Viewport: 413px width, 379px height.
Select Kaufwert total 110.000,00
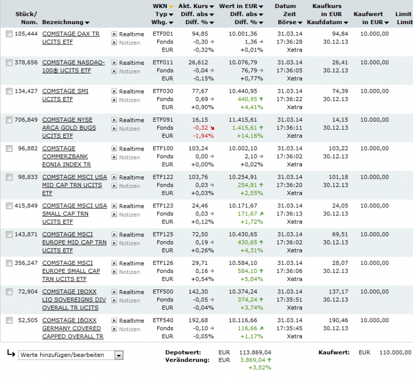pyautogui.click(x=395, y=352)
